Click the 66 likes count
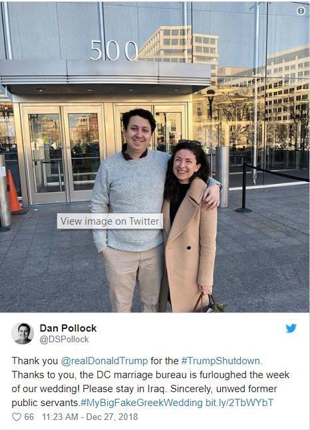Image resolution: width=310 pixels, height=430 pixels. click(x=29, y=417)
